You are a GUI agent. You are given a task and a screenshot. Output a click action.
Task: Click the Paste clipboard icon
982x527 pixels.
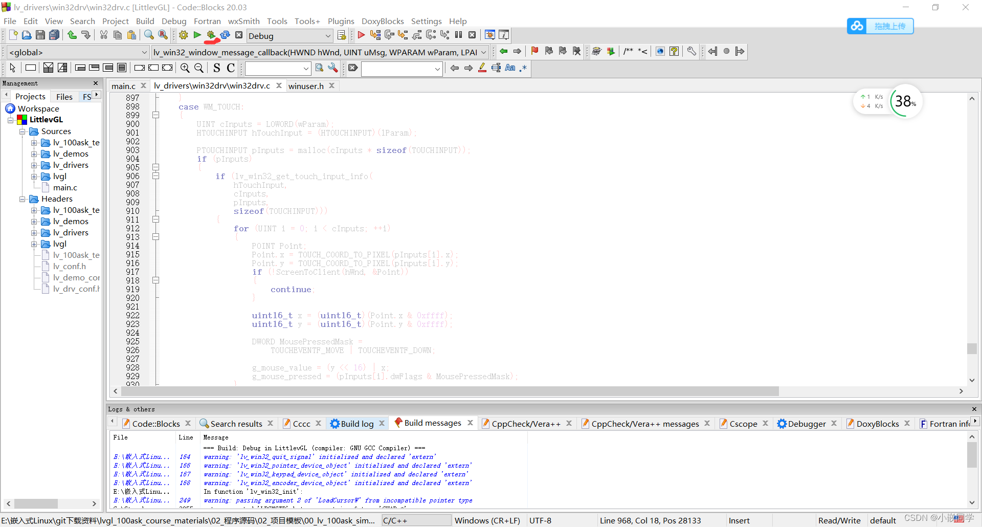[x=132, y=35]
